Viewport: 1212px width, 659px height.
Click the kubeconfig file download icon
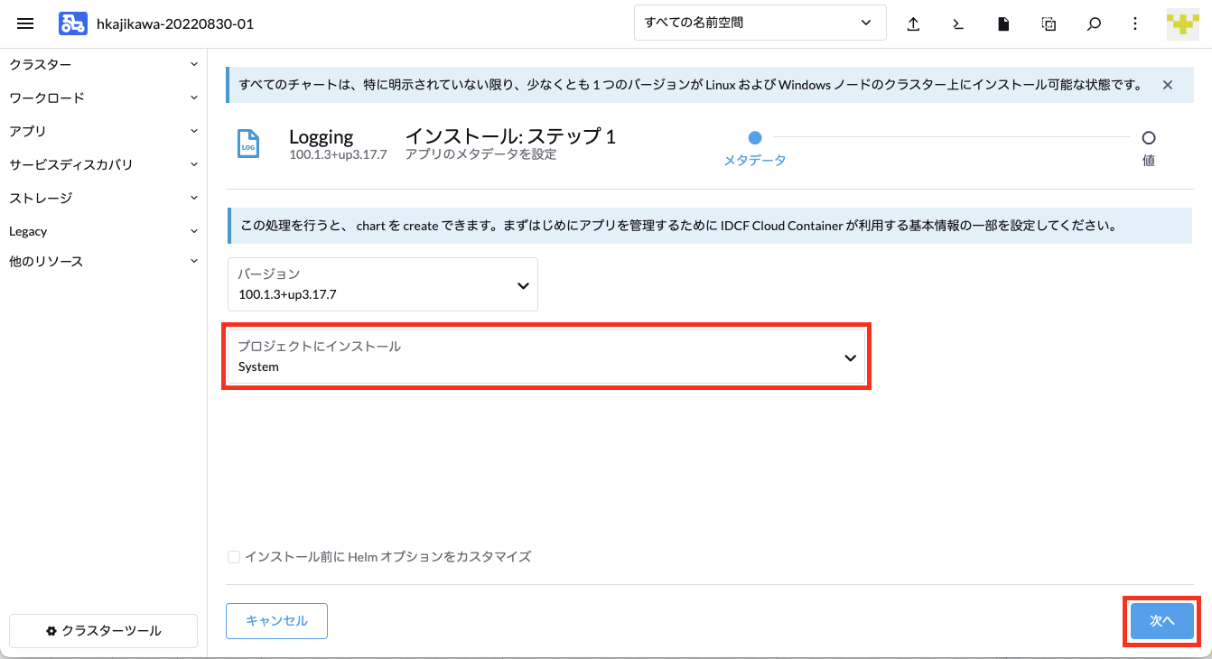[x=1003, y=24]
